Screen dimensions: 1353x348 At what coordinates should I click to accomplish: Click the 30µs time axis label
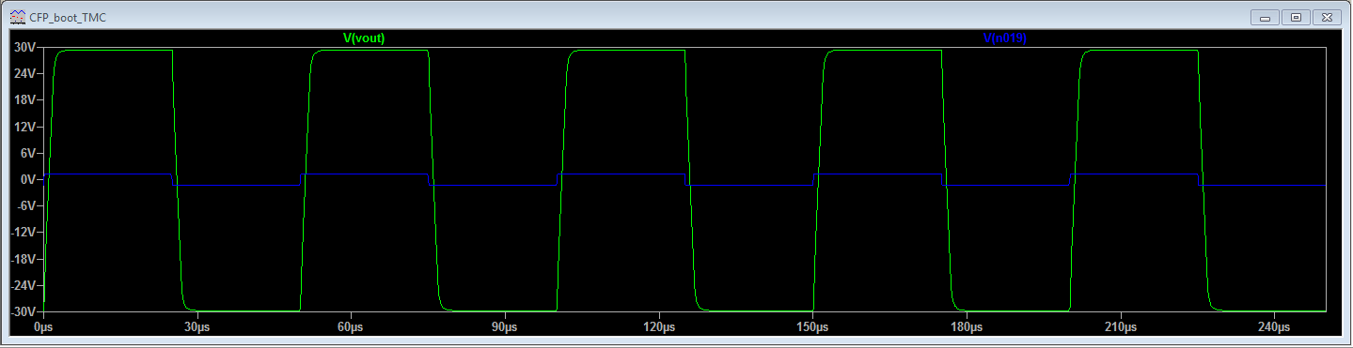coord(197,327)
